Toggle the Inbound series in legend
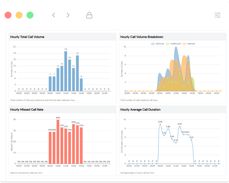Image resolution: width=229 pixels, height=183 pixels. pos(158,44)
